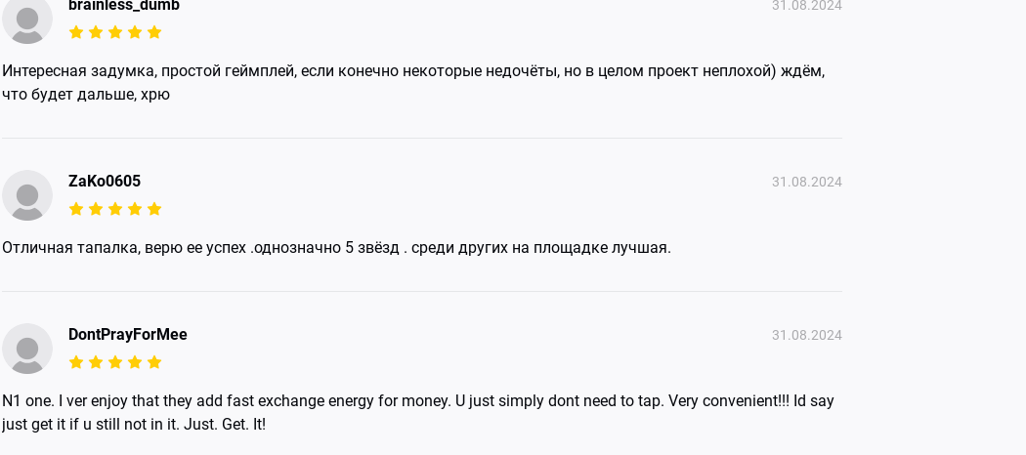Click the brainless_dumb review date
The image size is (1026, 455).
pos(806,6)
